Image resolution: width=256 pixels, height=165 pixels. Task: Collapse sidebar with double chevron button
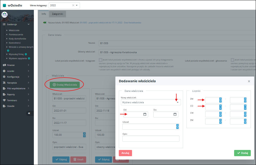(29, 113)
